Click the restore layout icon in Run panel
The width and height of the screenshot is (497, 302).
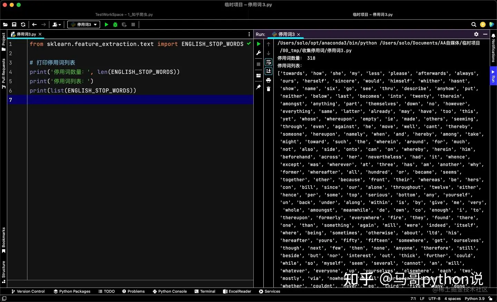pos(259,76)
